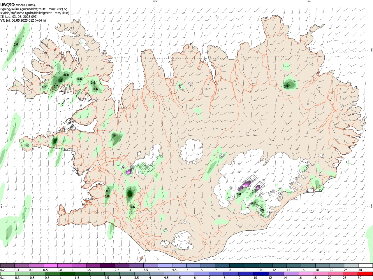Pick the dark teal 8 mm snow scale swatch
This screenshot has height=280, width=373.
coord(236,265)
